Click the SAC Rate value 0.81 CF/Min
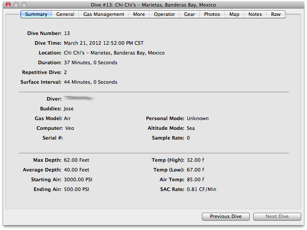 tap(201, 189)
